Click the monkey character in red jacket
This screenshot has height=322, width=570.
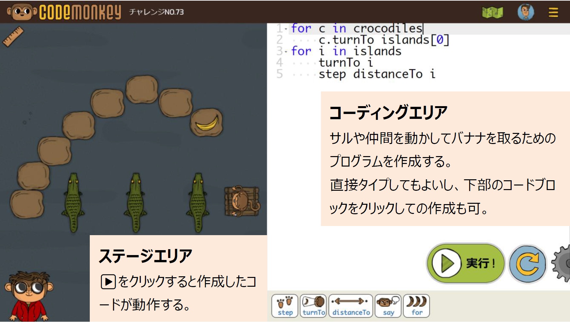(29, 297)
